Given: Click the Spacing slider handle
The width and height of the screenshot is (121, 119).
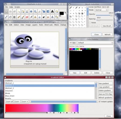Looking at the screenshot, I should 98,20.
